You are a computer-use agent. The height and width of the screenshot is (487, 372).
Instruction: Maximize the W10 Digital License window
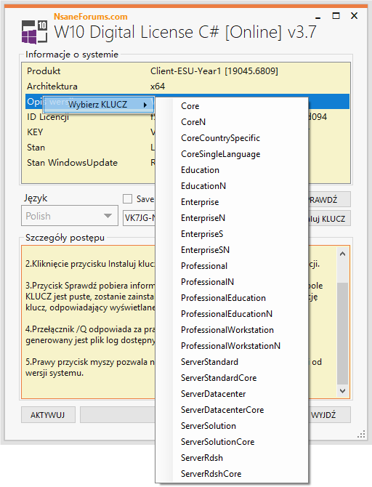click(336, 16)
